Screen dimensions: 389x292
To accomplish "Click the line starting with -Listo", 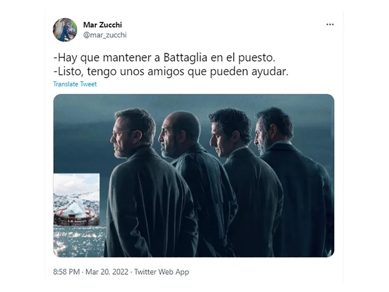I will coord(171,72).
